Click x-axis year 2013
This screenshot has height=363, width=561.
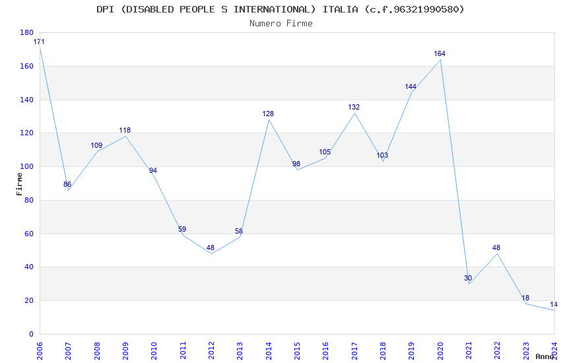pos(240,351)
